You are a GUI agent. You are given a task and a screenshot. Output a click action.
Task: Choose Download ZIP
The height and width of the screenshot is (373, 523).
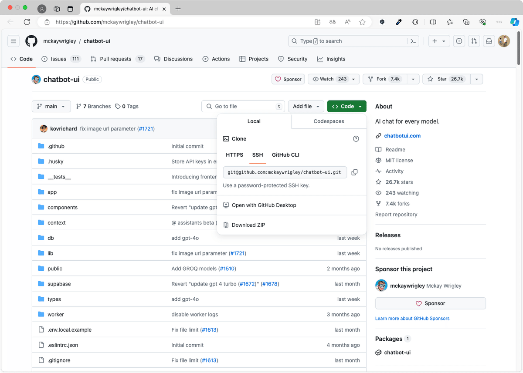[292, 225]
